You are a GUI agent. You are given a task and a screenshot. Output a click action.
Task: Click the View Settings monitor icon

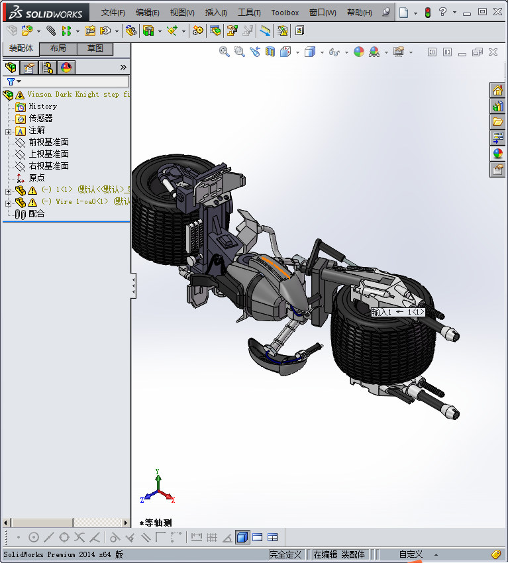[399, 52]
